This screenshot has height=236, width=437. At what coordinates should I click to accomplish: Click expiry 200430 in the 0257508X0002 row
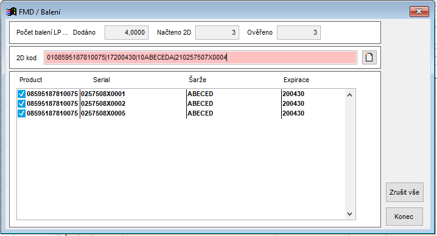[293, 103]
